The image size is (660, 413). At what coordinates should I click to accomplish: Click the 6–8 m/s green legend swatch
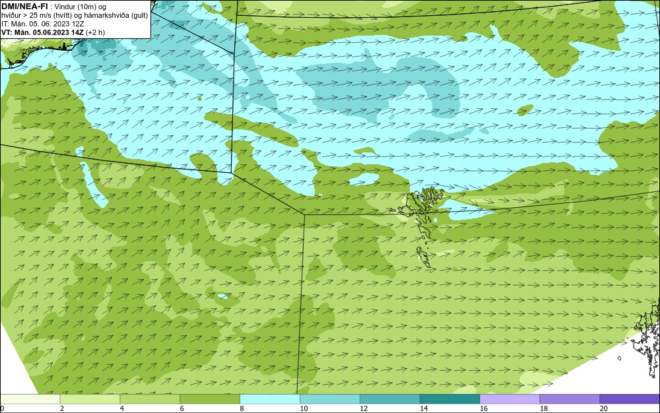[x=210, y=399]
